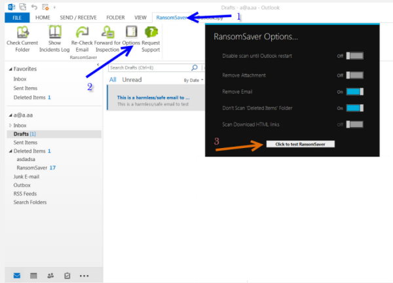393x283 pixels.
Task: Click the Send/Receive All Folders quick access icon
Action: (x=23, y=7)
